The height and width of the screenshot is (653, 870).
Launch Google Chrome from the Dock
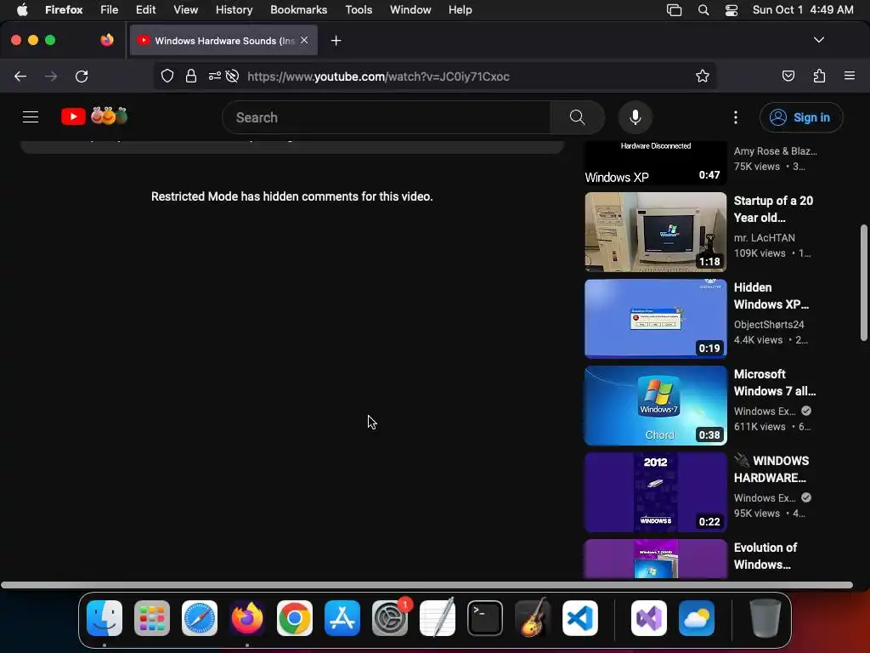tap(295, 618)
